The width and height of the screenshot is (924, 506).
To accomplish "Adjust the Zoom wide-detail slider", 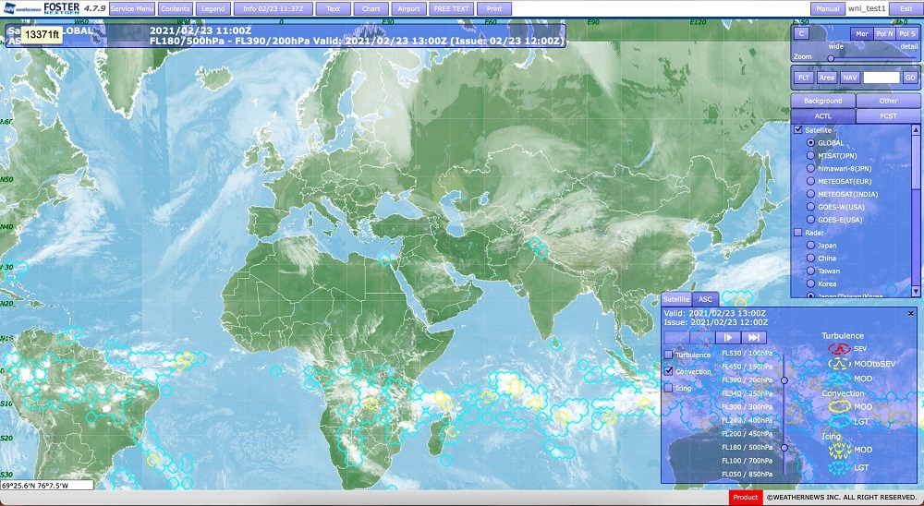I will 831,57.
